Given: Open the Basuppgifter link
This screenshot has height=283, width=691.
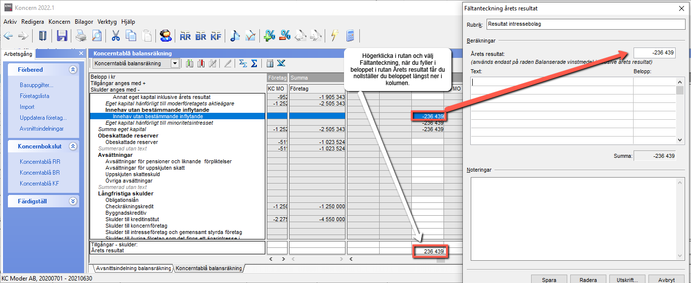Looking at the screenshot, I should [x=37, y=85].
